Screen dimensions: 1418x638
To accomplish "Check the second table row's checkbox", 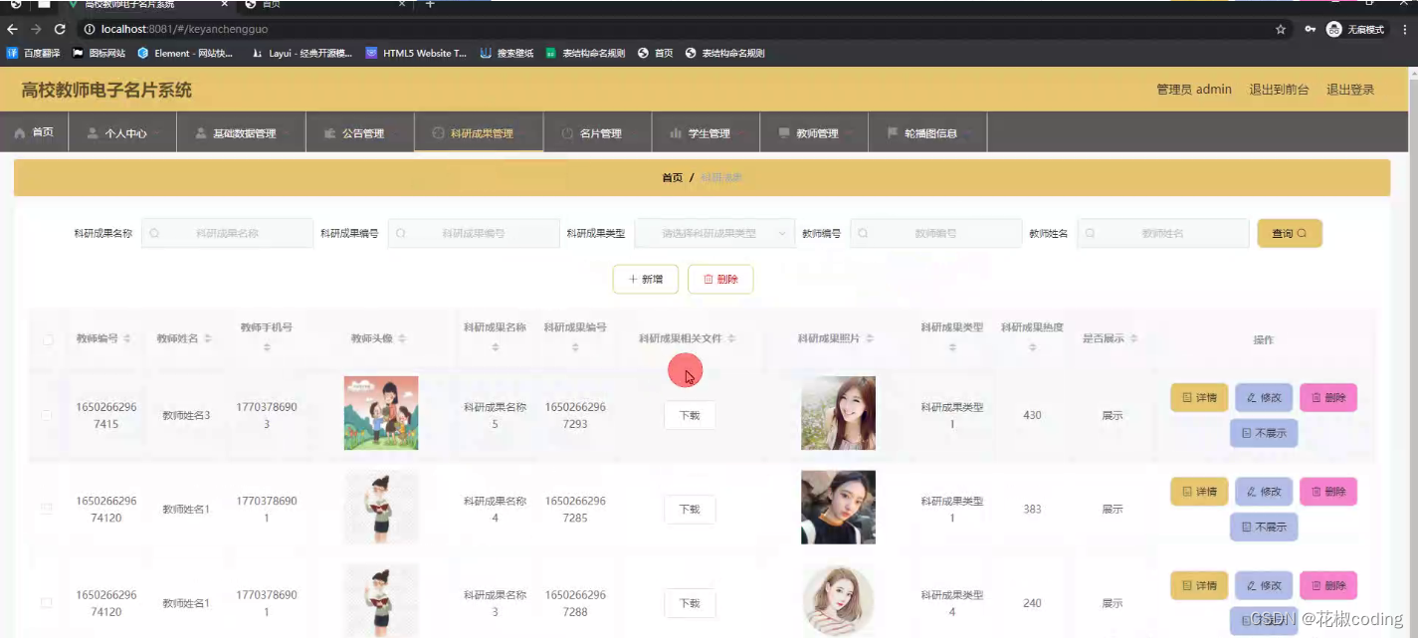I will [x=47, y=508].
